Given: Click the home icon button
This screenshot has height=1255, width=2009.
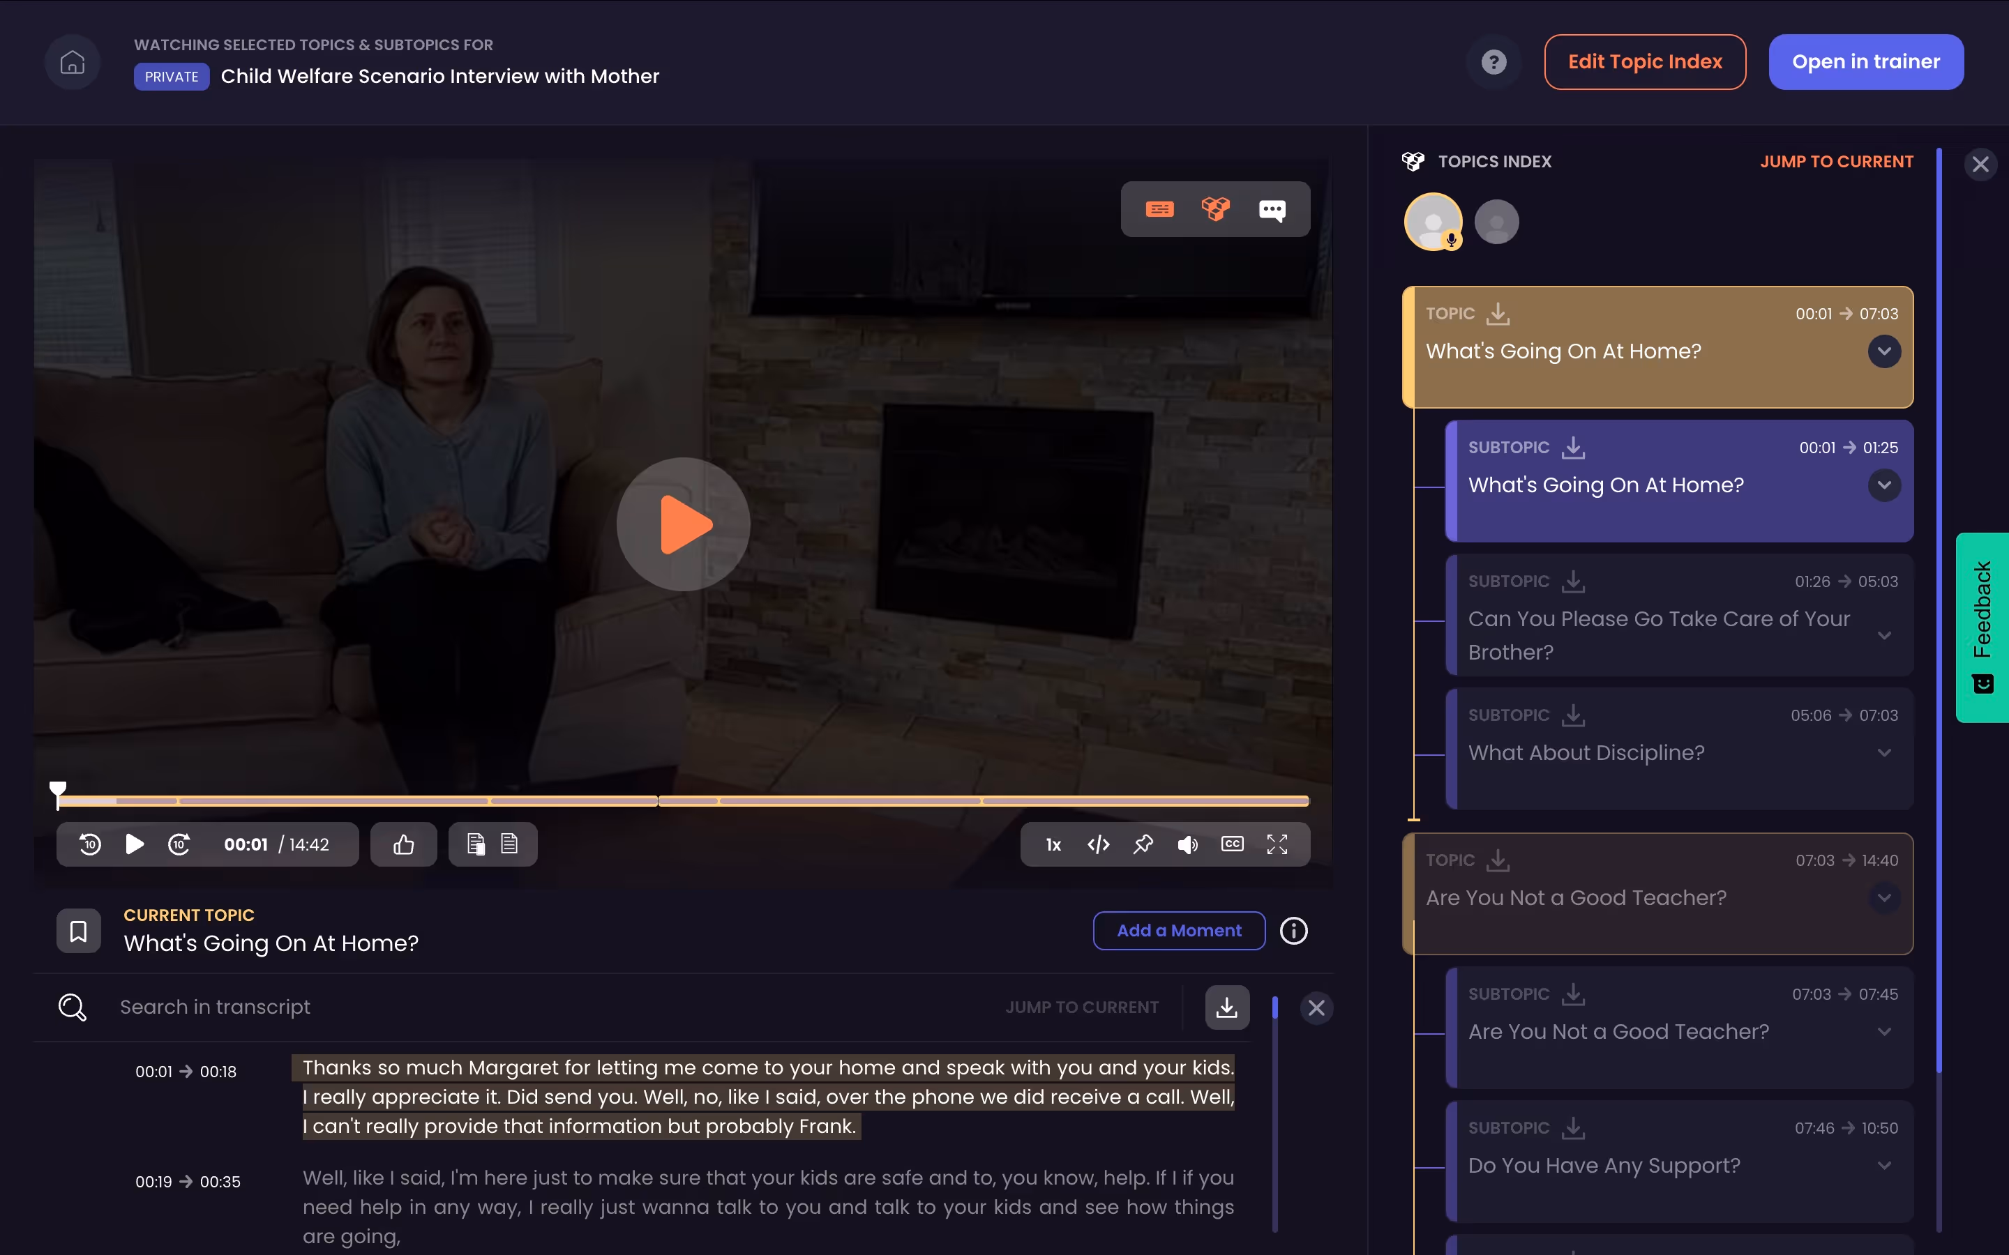Looking at the screenshot, I should click(73, 62).
